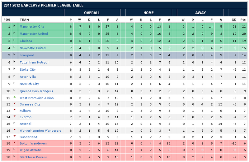Click the position arrow next to Manchester City
This screenshot has width=249, height=162.
(x=14, y=27)
